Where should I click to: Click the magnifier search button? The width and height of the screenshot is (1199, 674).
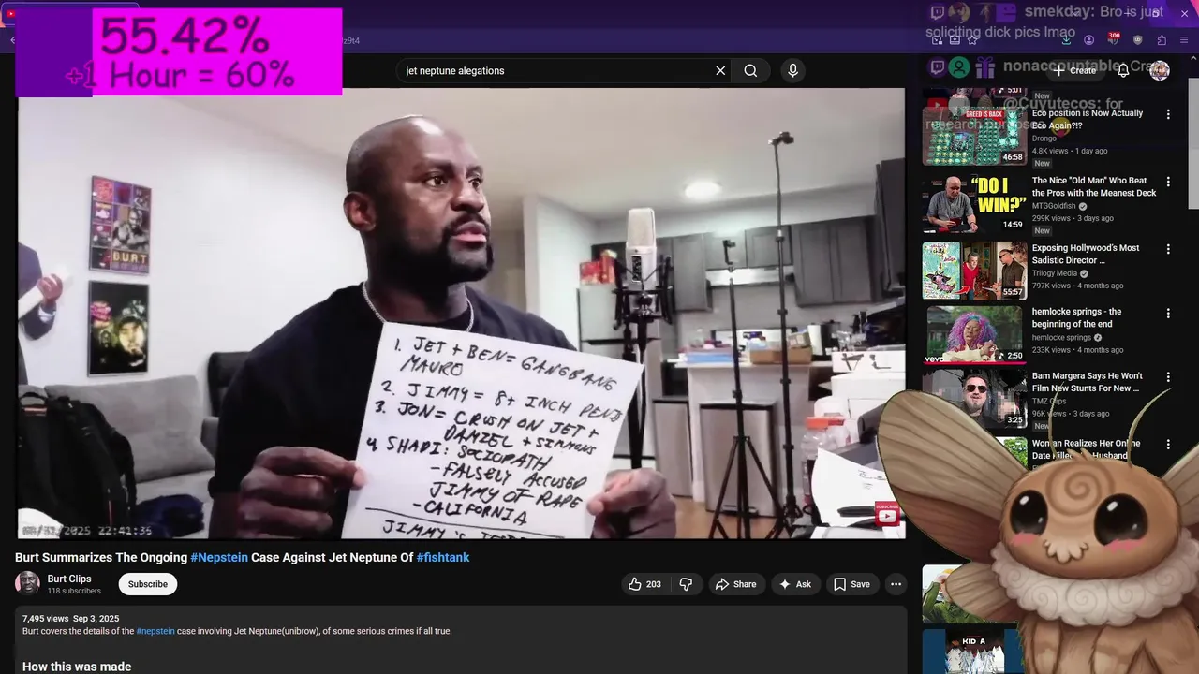tap(750, 70)
